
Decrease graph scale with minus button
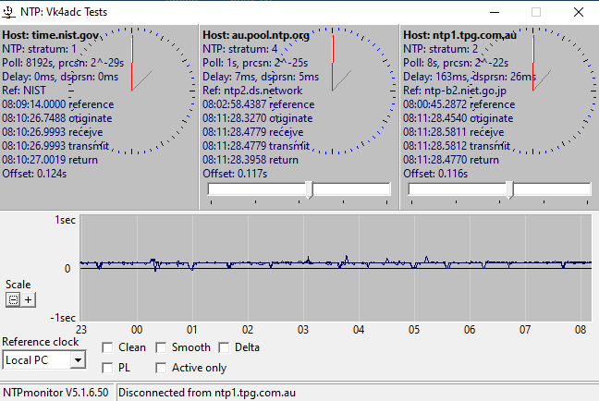13,299
